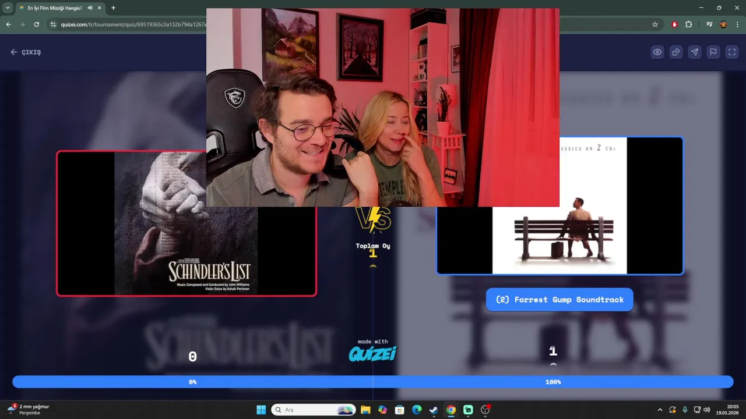
Task: Click the blue 100% vote bar
Action: pos(553,382)
